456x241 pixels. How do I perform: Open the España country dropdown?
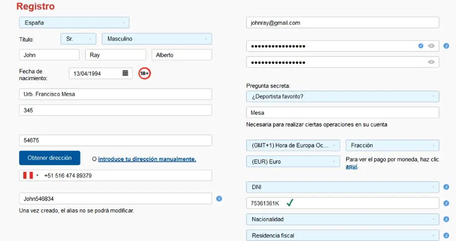pos(74,23)
